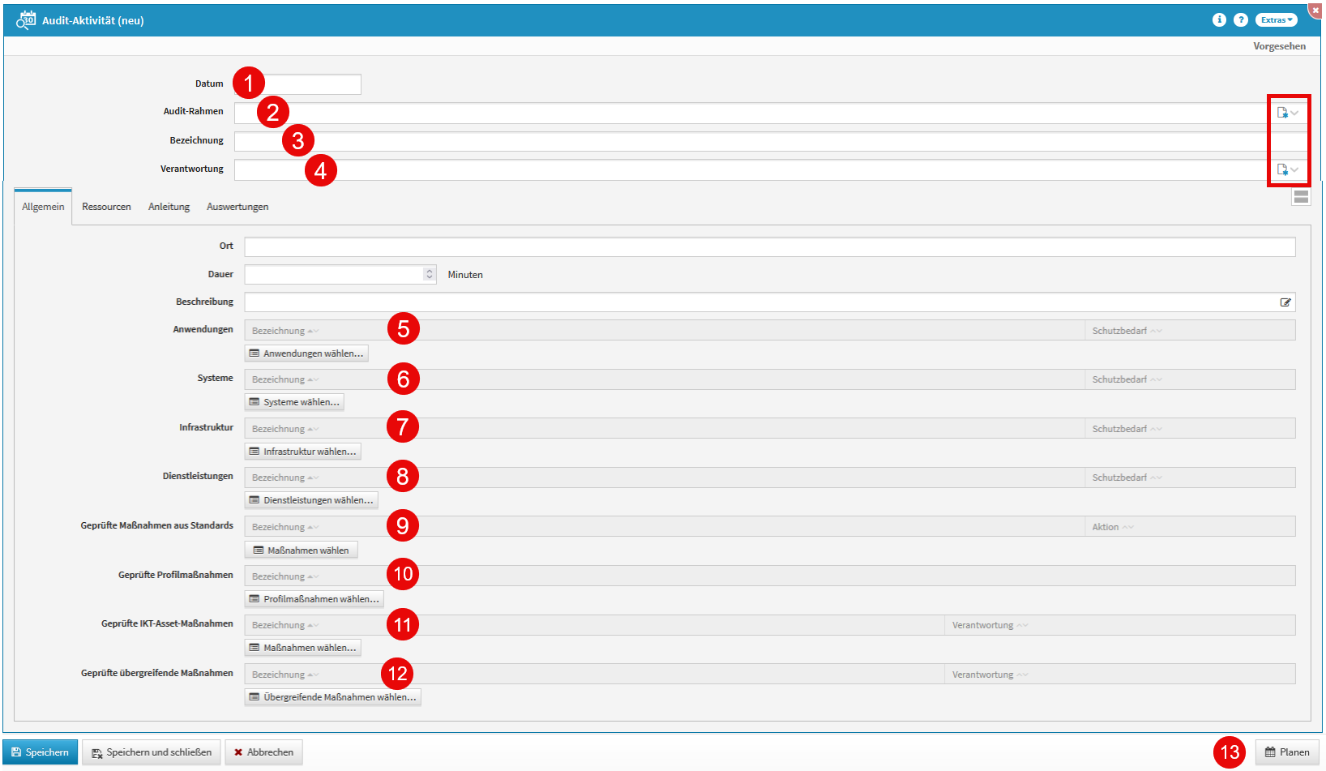The image size is (1326, 771).
Task: Click the info icon in the header
Action: click(1218, 20)
